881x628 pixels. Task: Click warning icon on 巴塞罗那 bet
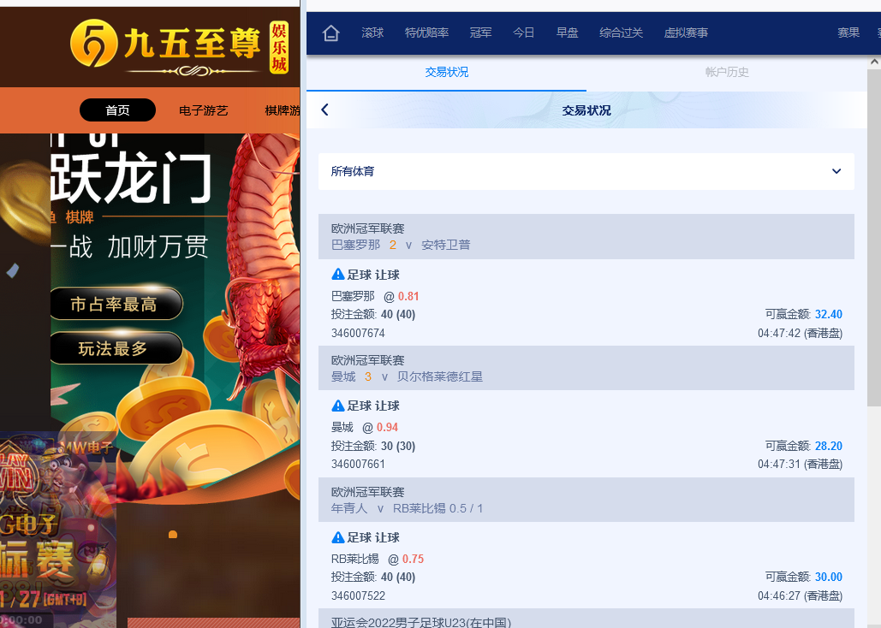pos(337,274)
